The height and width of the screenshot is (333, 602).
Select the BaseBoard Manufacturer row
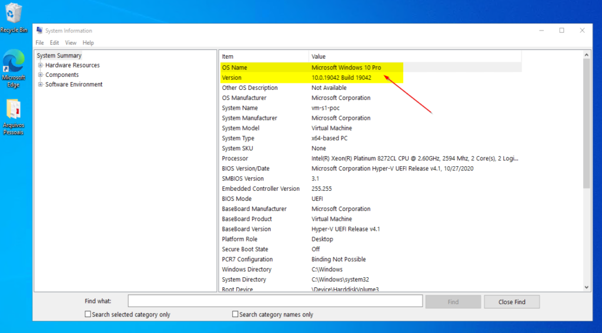[370, 209]
